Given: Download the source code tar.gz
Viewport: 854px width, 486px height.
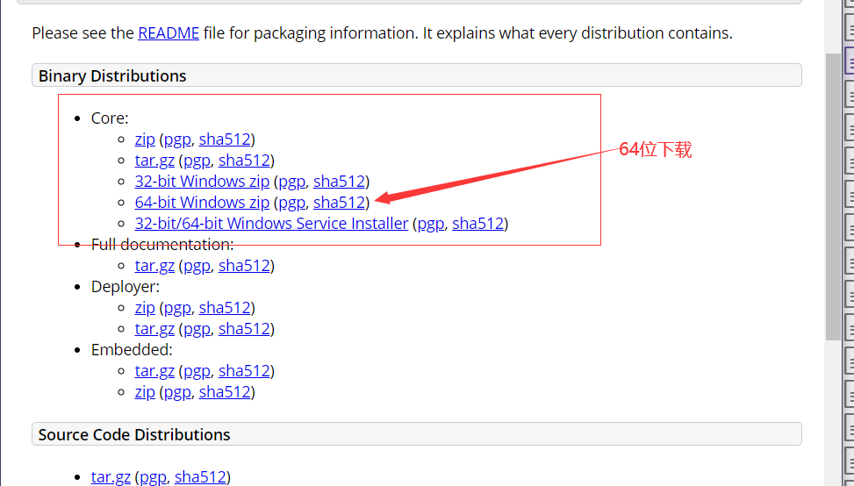Looking at the screenshot, I should (x=111, y=477).
